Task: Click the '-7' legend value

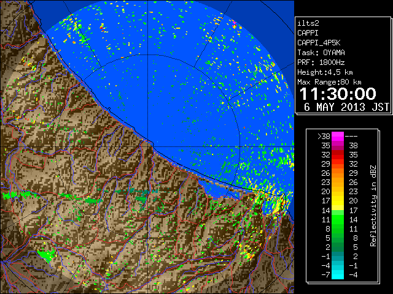Action: [x=325, y=275]
